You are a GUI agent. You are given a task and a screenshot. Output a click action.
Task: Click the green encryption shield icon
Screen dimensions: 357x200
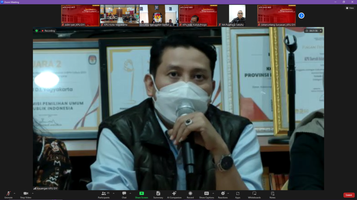coord(36,31)
